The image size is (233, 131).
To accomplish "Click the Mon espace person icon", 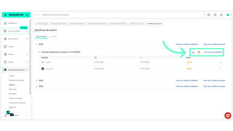I will tap(5, 39).
